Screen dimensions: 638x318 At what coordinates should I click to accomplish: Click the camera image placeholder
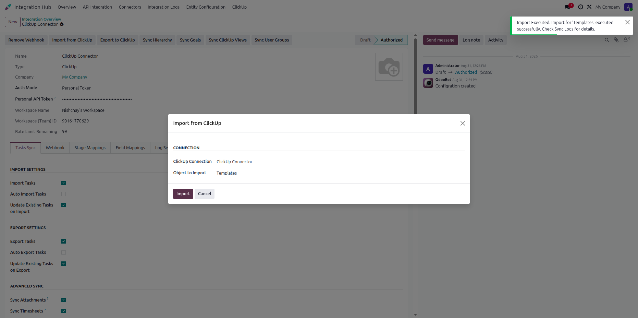click(x=389, y=67)
